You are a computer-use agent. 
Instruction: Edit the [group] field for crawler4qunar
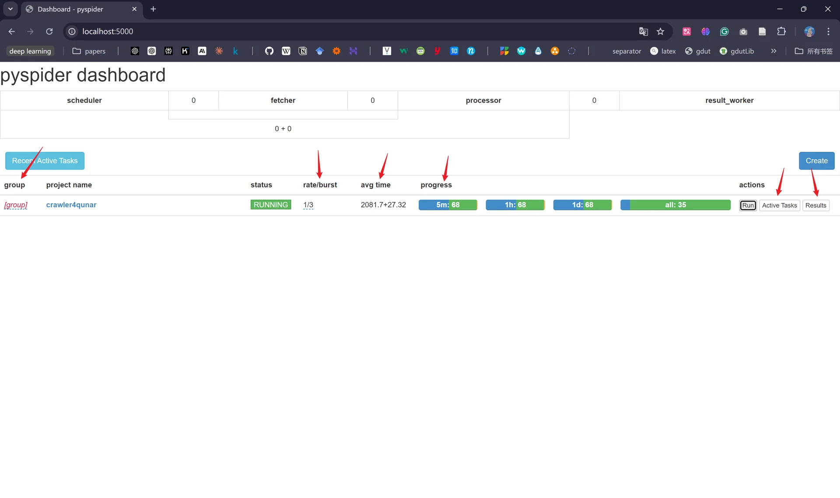[x=16, y=205]
